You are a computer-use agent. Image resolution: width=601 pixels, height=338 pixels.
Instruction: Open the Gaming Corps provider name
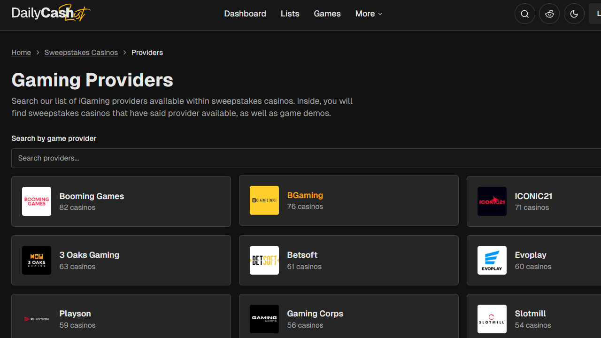315,314
